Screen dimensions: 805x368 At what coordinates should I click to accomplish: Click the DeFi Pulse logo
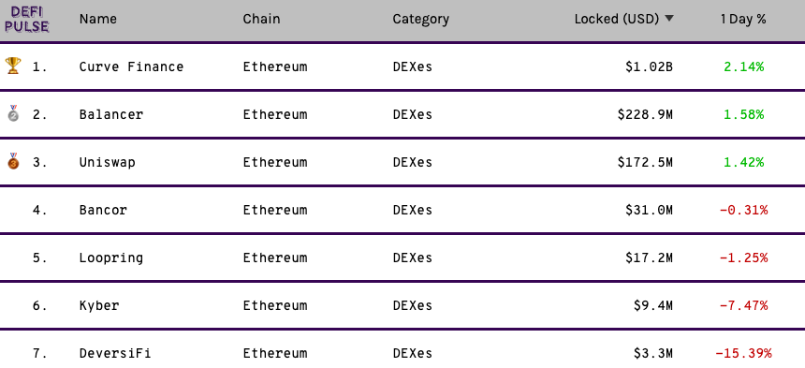27,19
